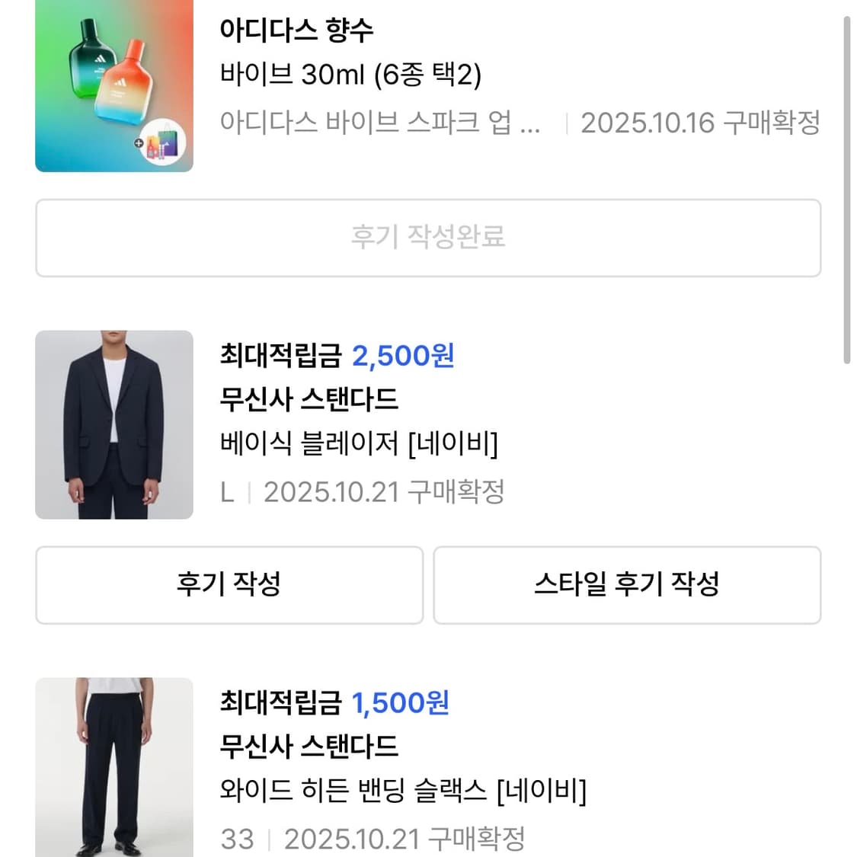Click the vertical scrollbar on the right
This screenshot has height=857, width=857.
point(846,190)
